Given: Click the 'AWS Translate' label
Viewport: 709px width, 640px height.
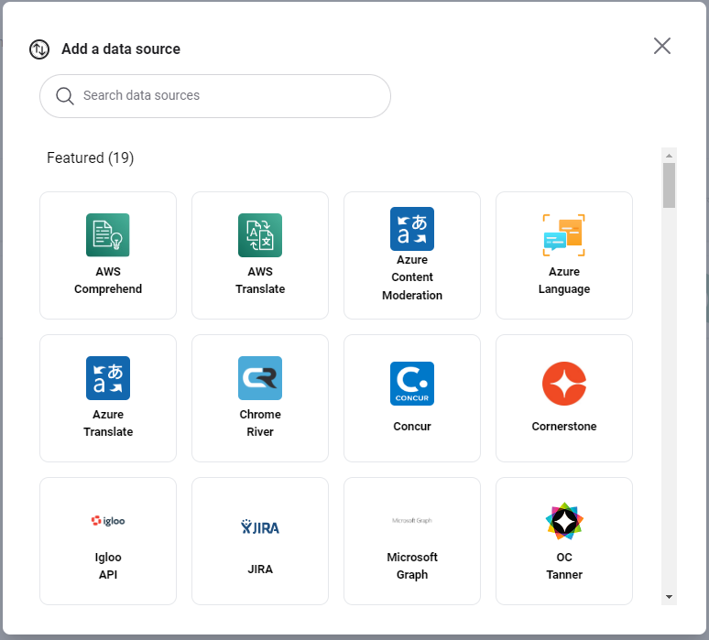Looking at the screenshot, I should point(260,280).
